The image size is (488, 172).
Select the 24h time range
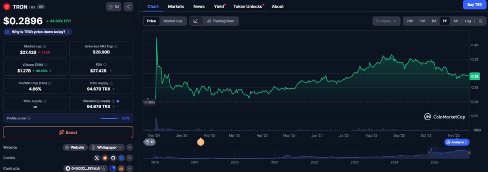[x=410, y=21]
